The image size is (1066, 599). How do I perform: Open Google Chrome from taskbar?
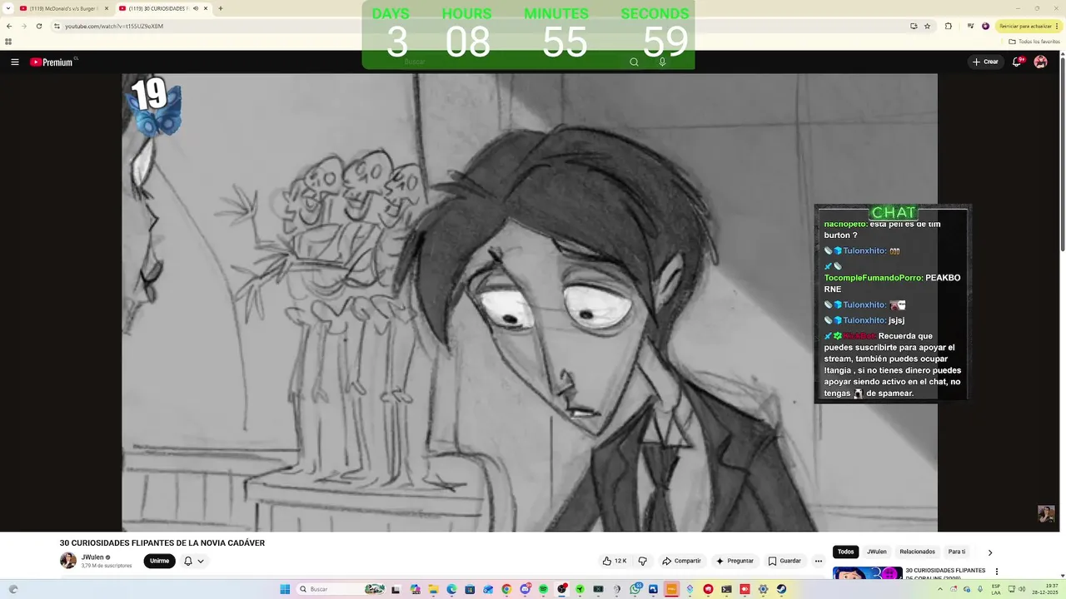pos(506,589)
